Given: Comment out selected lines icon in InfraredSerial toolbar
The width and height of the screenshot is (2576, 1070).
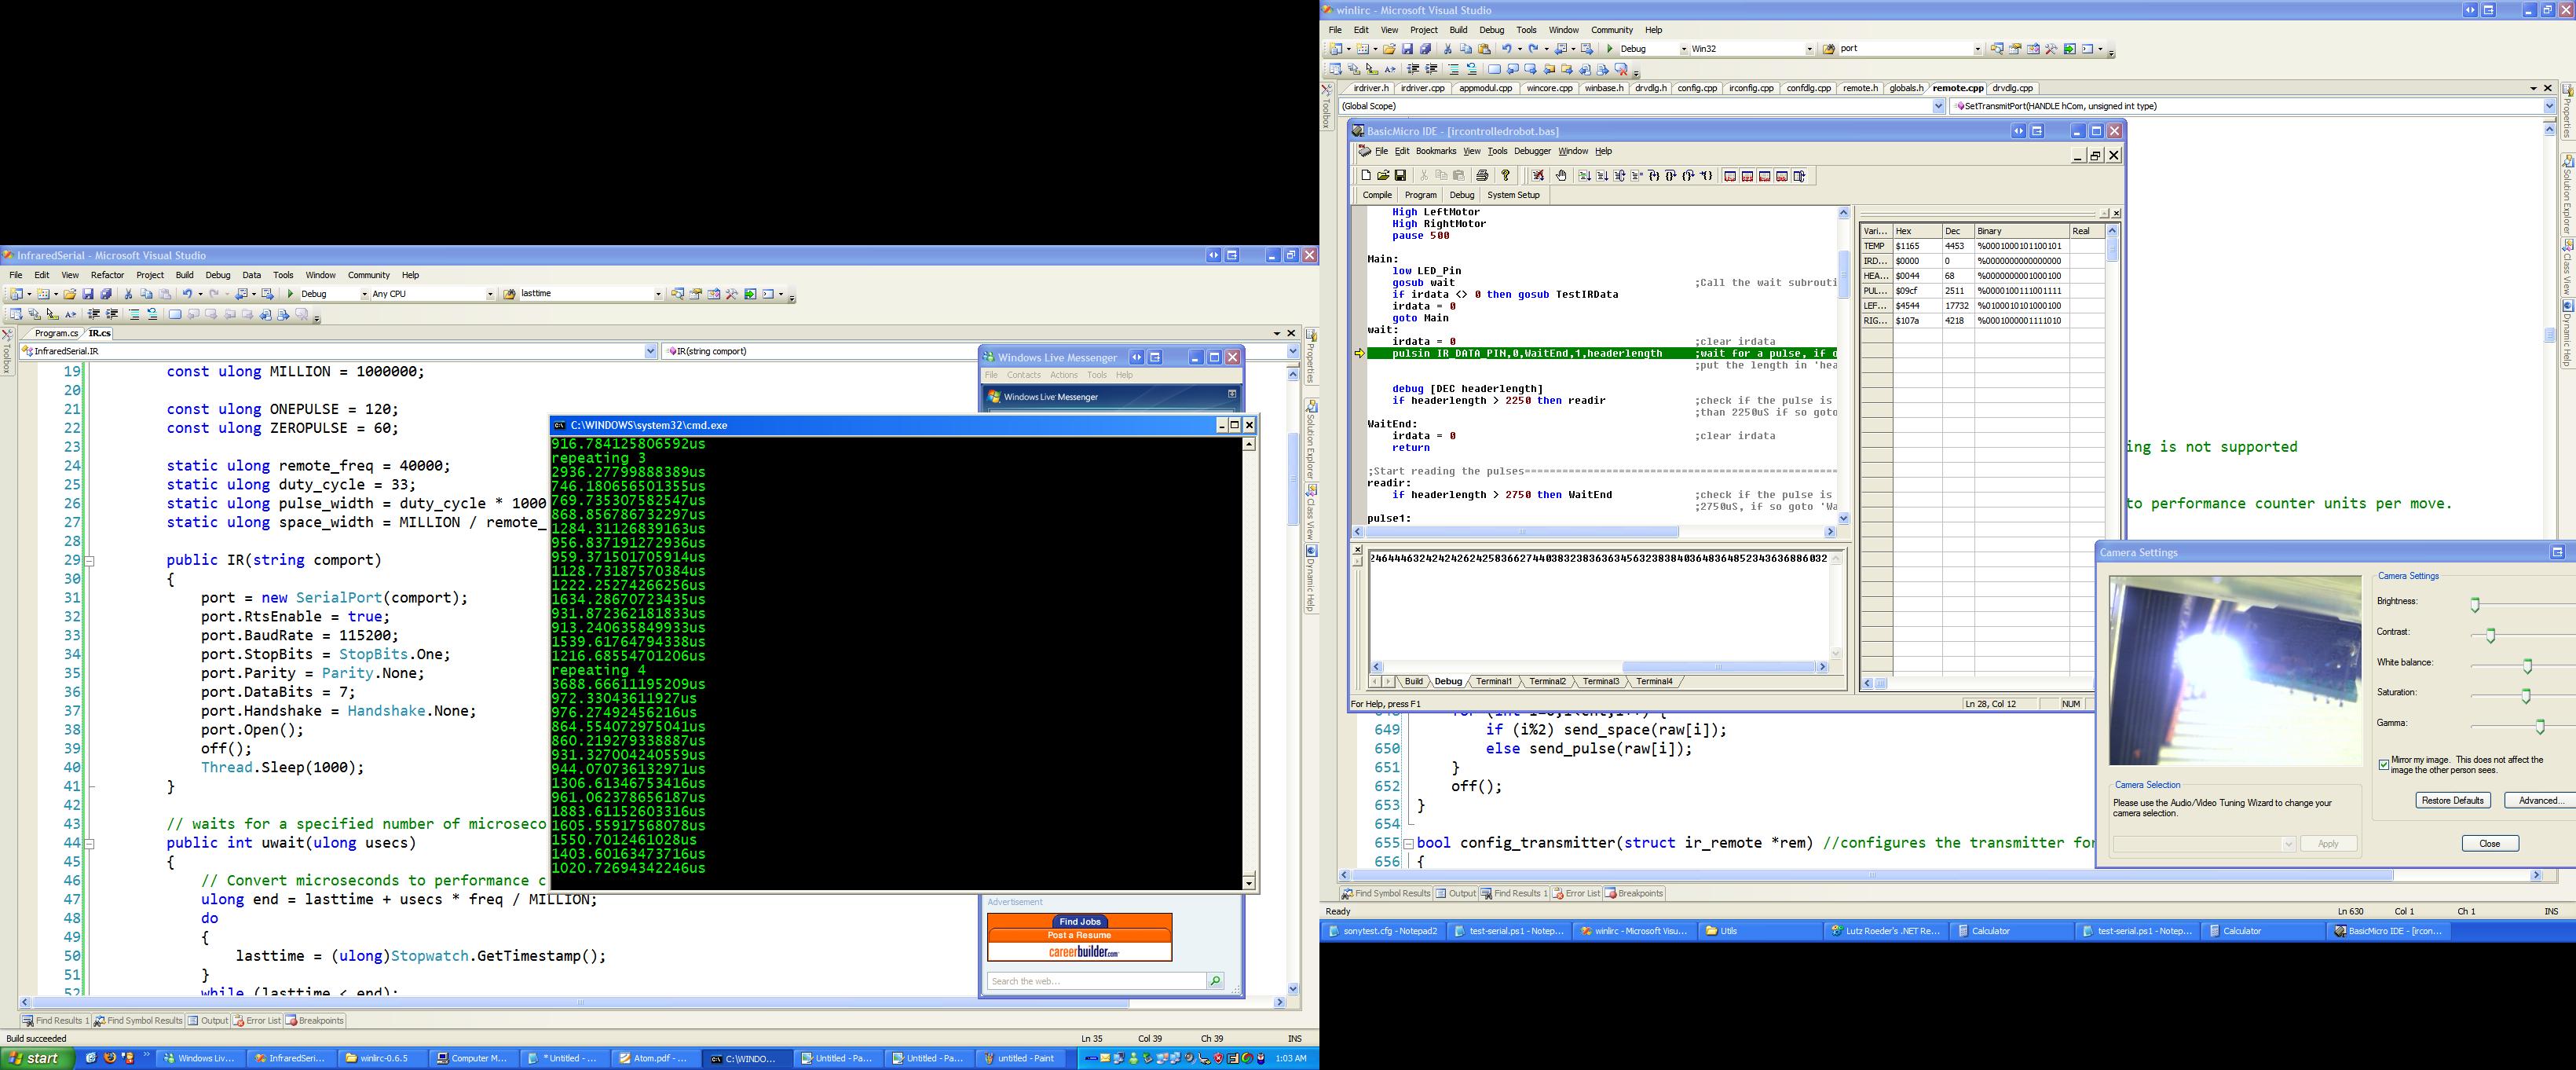Looking at the screenshot, I should [134, 314].
